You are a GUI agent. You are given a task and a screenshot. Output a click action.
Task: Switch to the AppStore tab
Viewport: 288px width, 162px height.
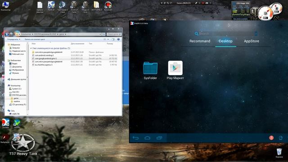pyautogui.click(x=252, y=41)
